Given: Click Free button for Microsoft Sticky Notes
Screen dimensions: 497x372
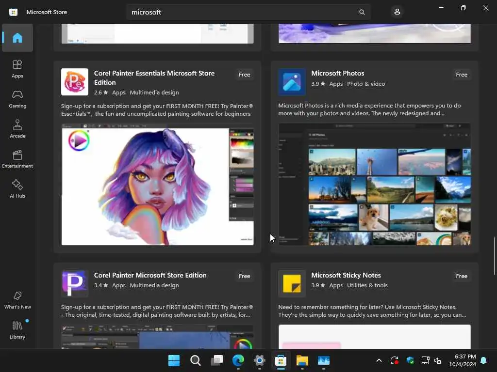Looking at the screenshot, I should coord(462,276).
